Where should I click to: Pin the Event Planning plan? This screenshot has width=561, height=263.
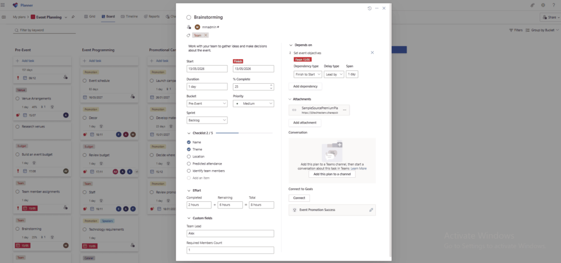tap(73, 17)
